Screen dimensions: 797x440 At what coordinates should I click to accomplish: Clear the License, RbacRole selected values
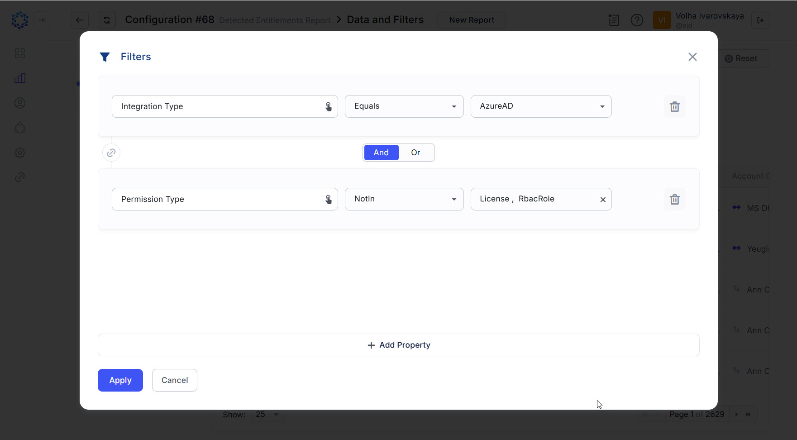click(602, 199)
